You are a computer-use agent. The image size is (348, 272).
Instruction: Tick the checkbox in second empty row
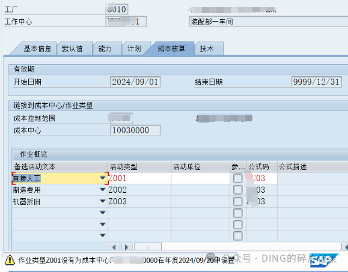(x=237, y=225)
